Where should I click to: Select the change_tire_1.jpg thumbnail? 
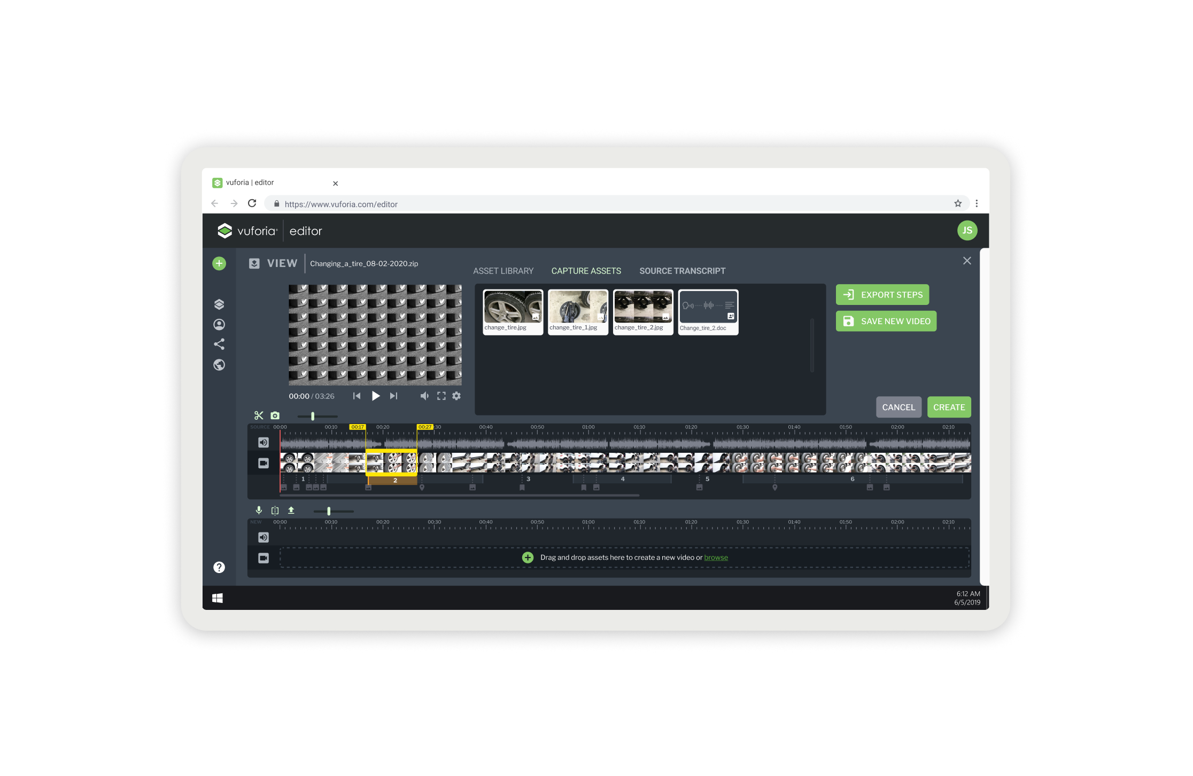click(578, 312)
